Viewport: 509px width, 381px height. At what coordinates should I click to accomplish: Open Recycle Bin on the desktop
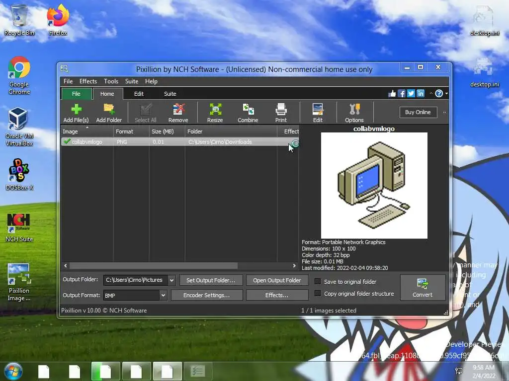[19, 20]
